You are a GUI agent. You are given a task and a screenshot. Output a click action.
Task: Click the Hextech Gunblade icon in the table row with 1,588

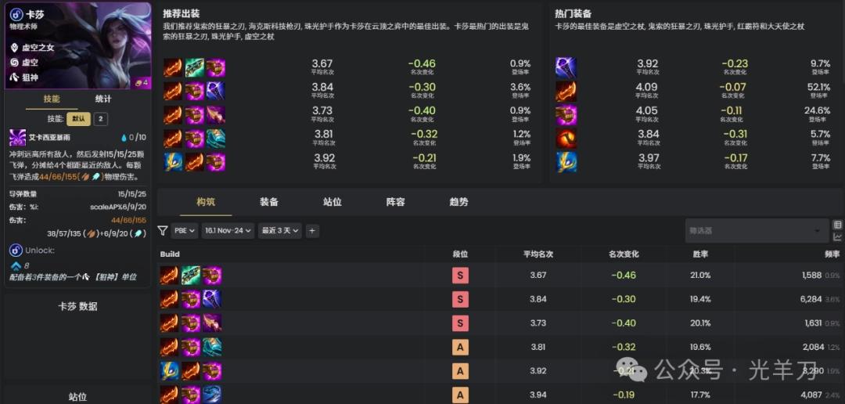tap(191, 275)
